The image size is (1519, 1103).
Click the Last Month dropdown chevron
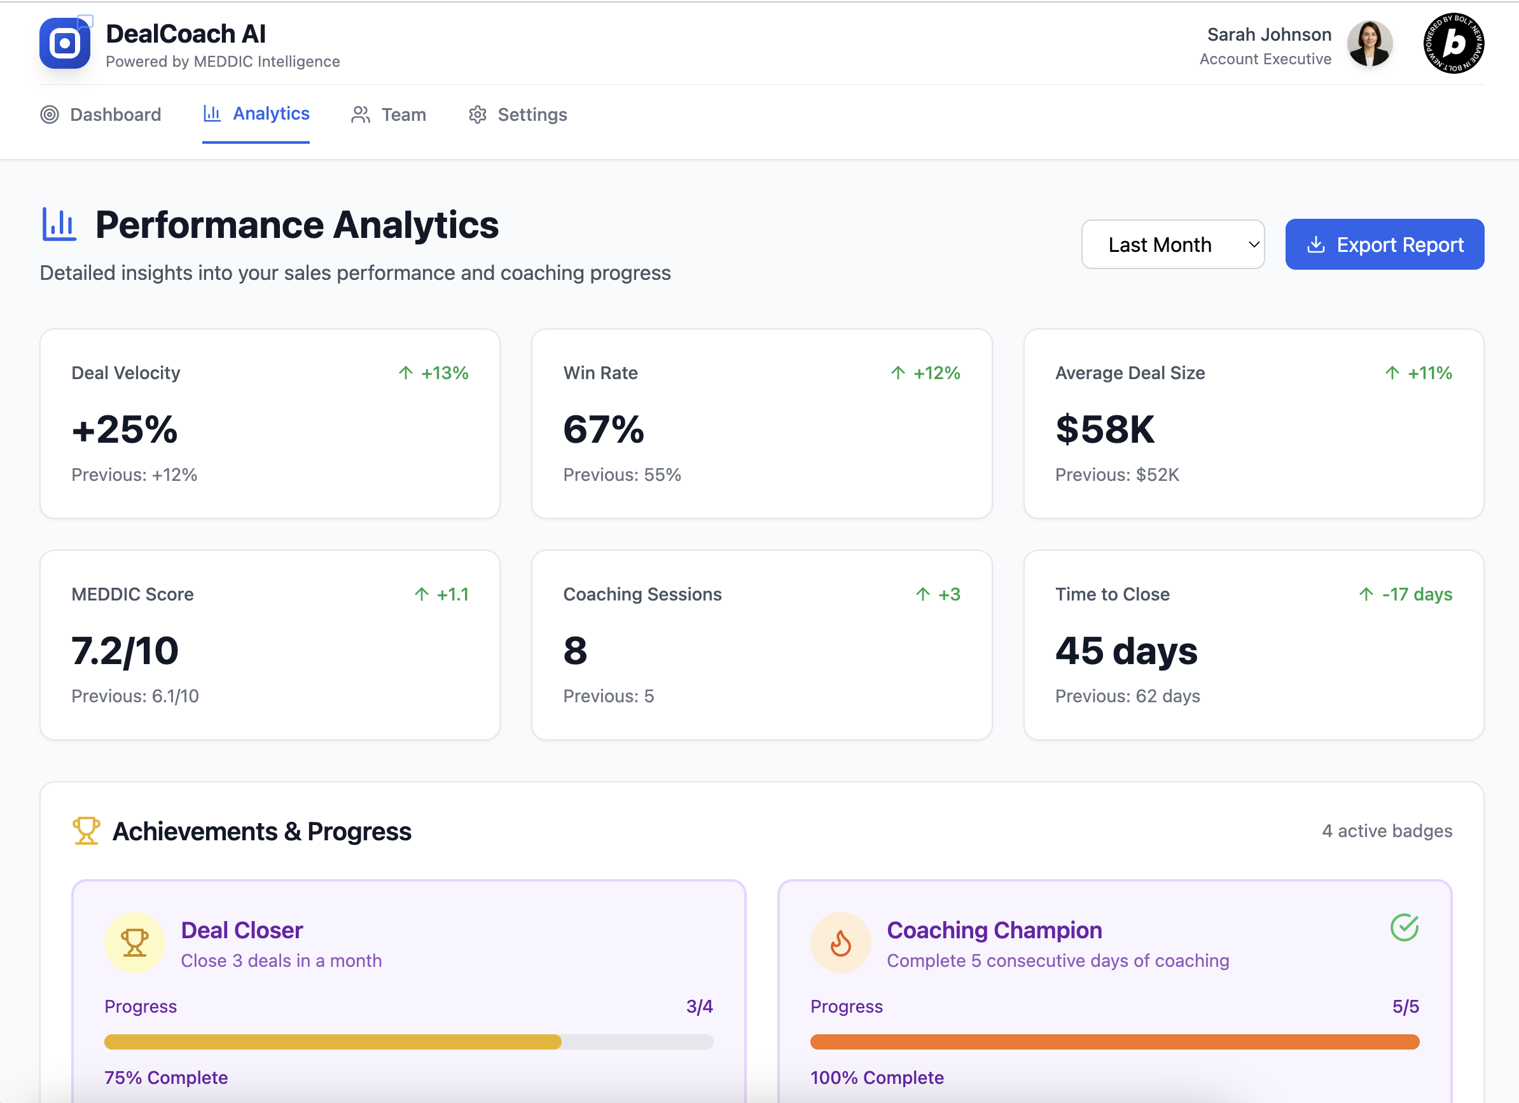pos(1254,244)
